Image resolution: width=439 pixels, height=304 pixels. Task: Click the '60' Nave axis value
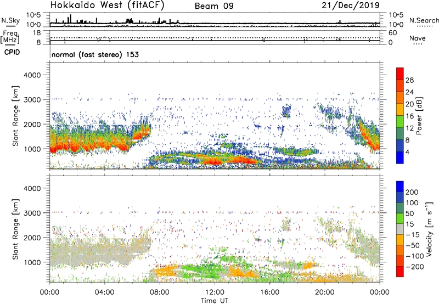[393, 33]
